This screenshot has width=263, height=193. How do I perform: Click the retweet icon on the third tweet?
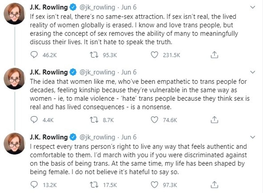(x=94, y=184)
